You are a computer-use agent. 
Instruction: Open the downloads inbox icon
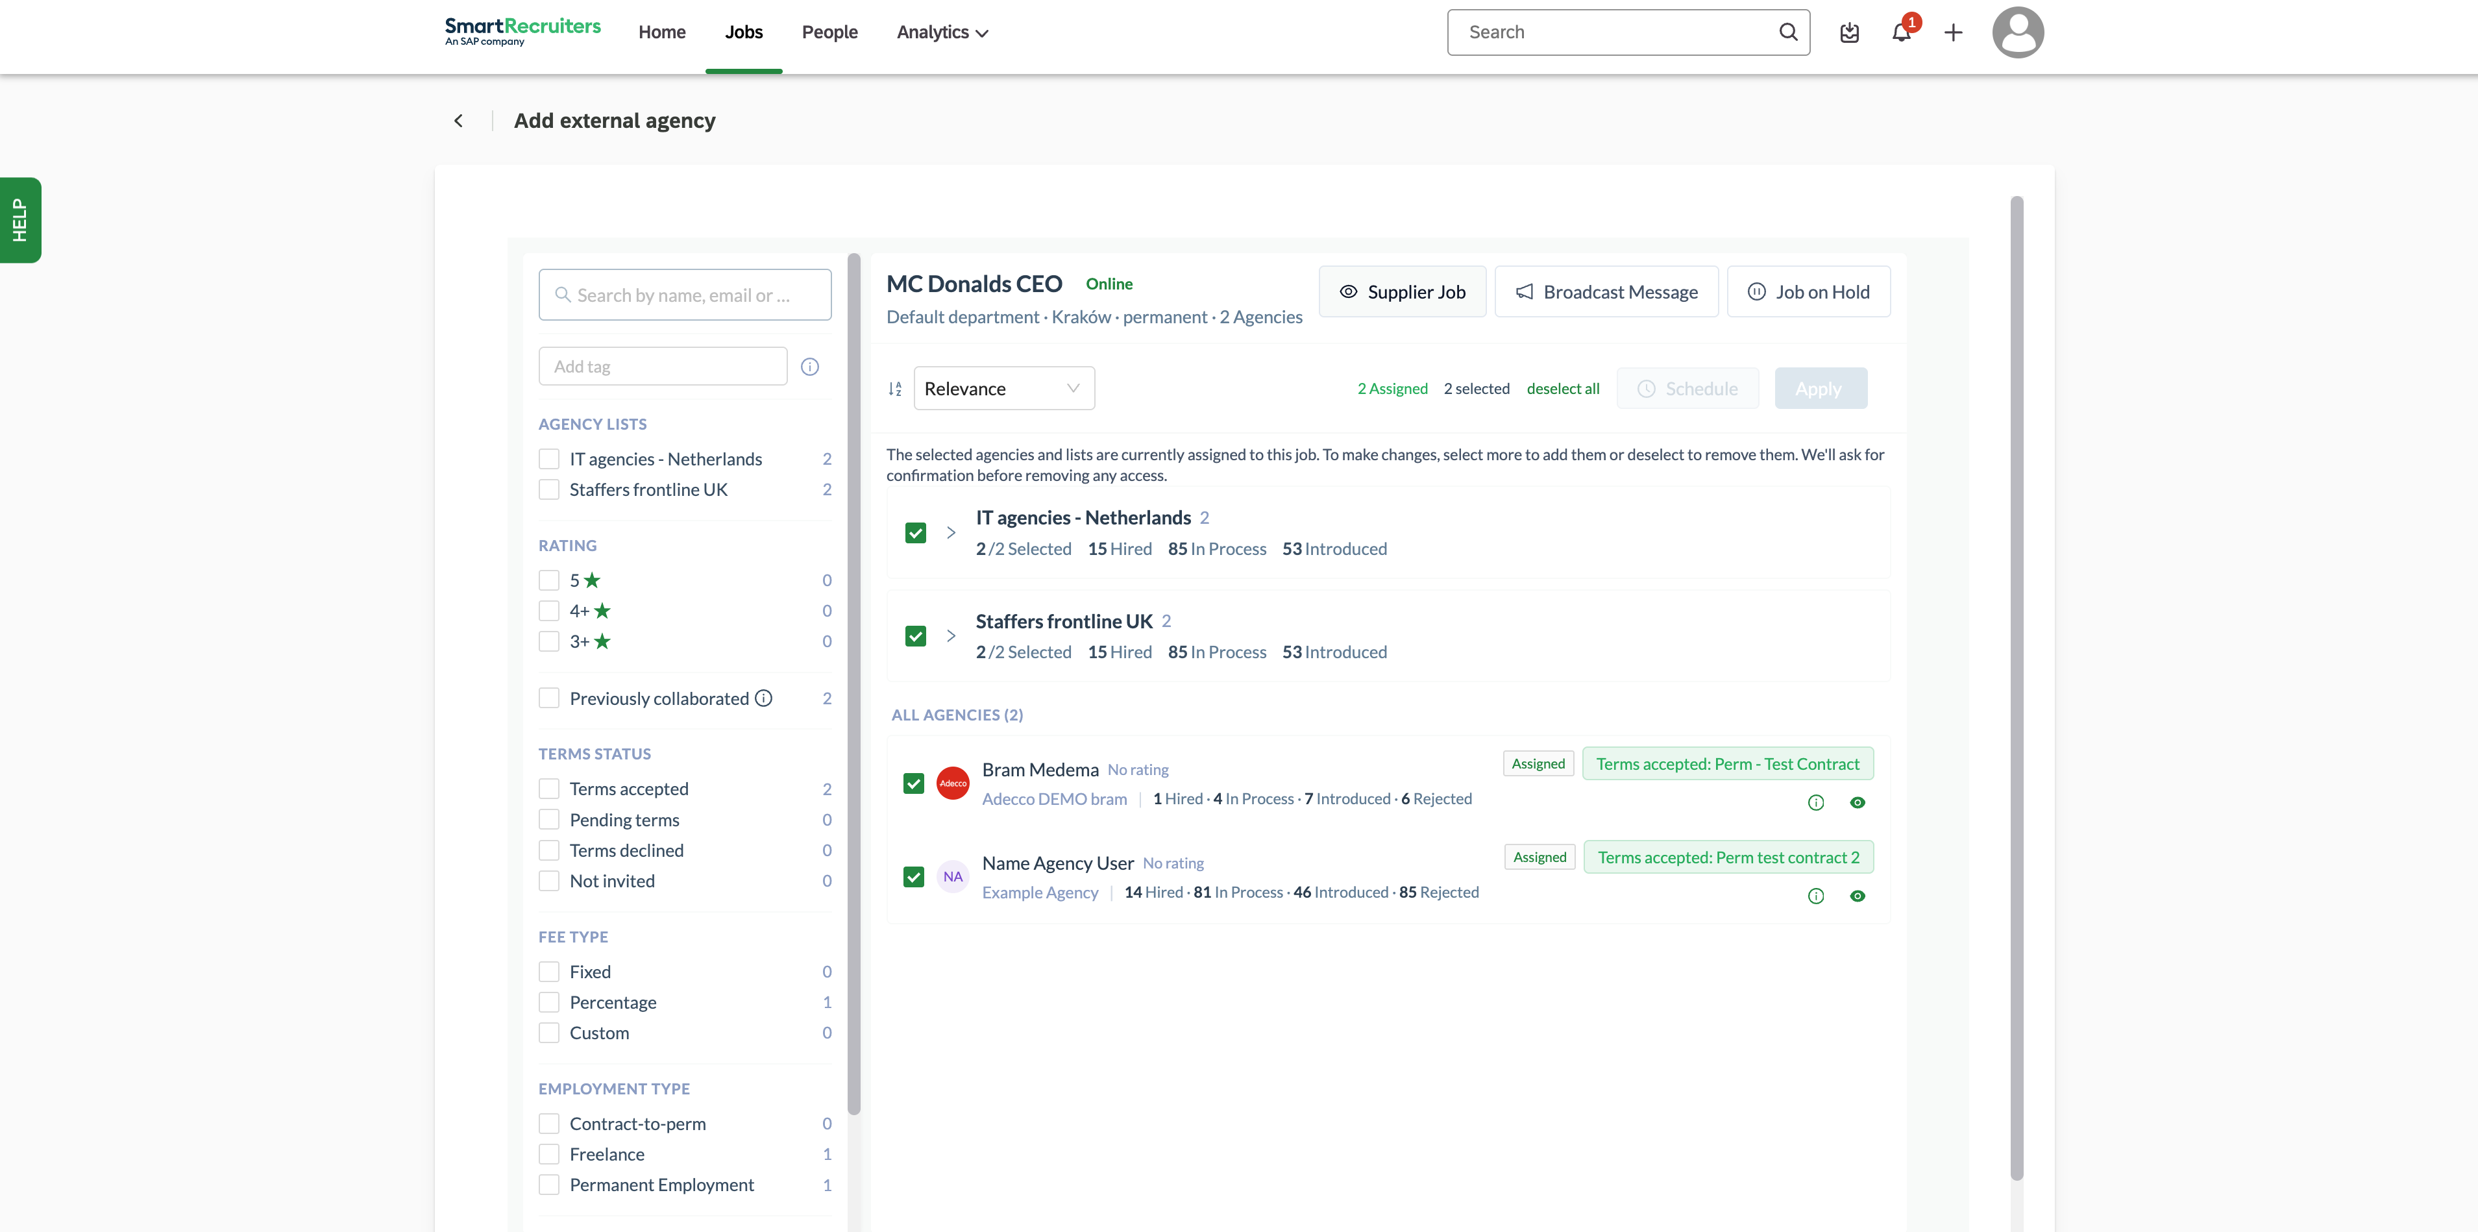coord(1849,32)
